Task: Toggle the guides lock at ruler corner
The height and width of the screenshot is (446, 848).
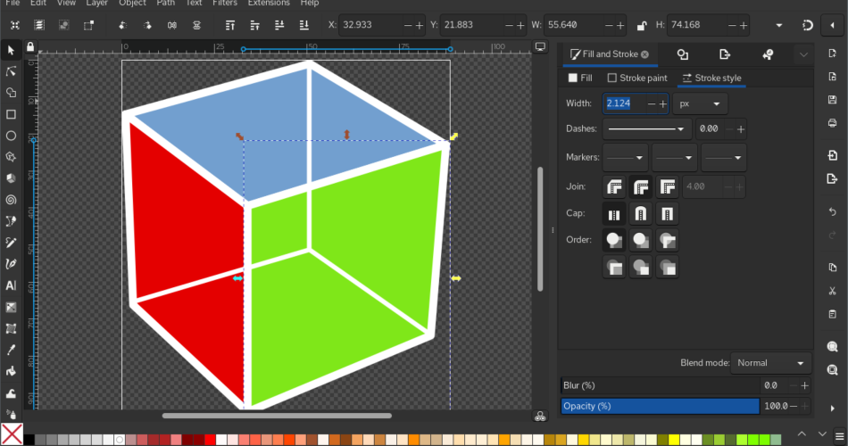Action: pyautogui.click(x=30, y=47)
